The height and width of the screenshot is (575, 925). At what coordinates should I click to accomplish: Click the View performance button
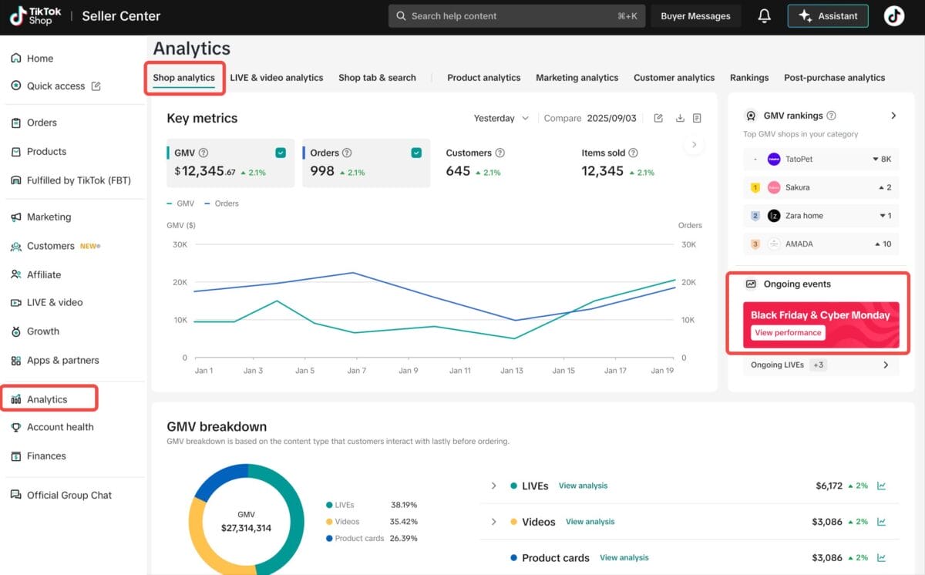788,333
